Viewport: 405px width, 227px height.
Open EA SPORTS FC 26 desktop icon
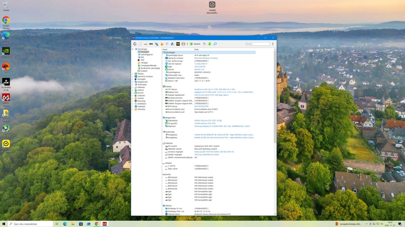click(6, 84)
